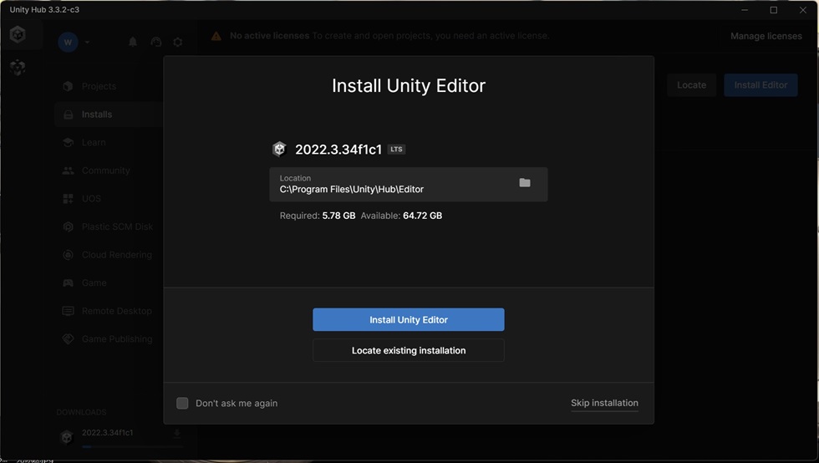Screen dimensions: 819x463
Task: Open the headset support icon
Action: pos(155,42)
